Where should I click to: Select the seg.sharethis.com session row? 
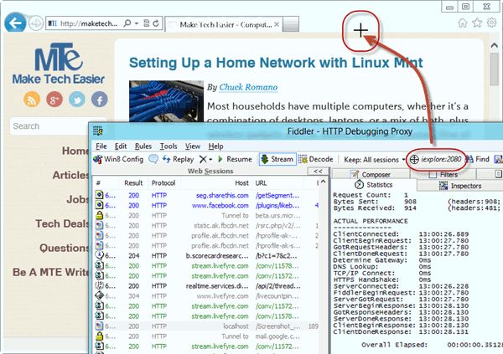[x=206, y=196]
